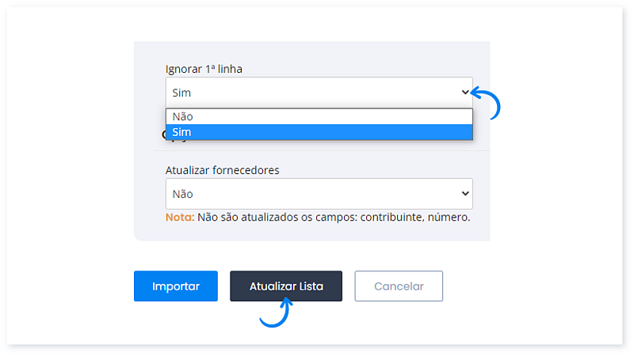Click the orange "Nota:" label
This screenshot has height=356, width=634.
coord(180,217)
